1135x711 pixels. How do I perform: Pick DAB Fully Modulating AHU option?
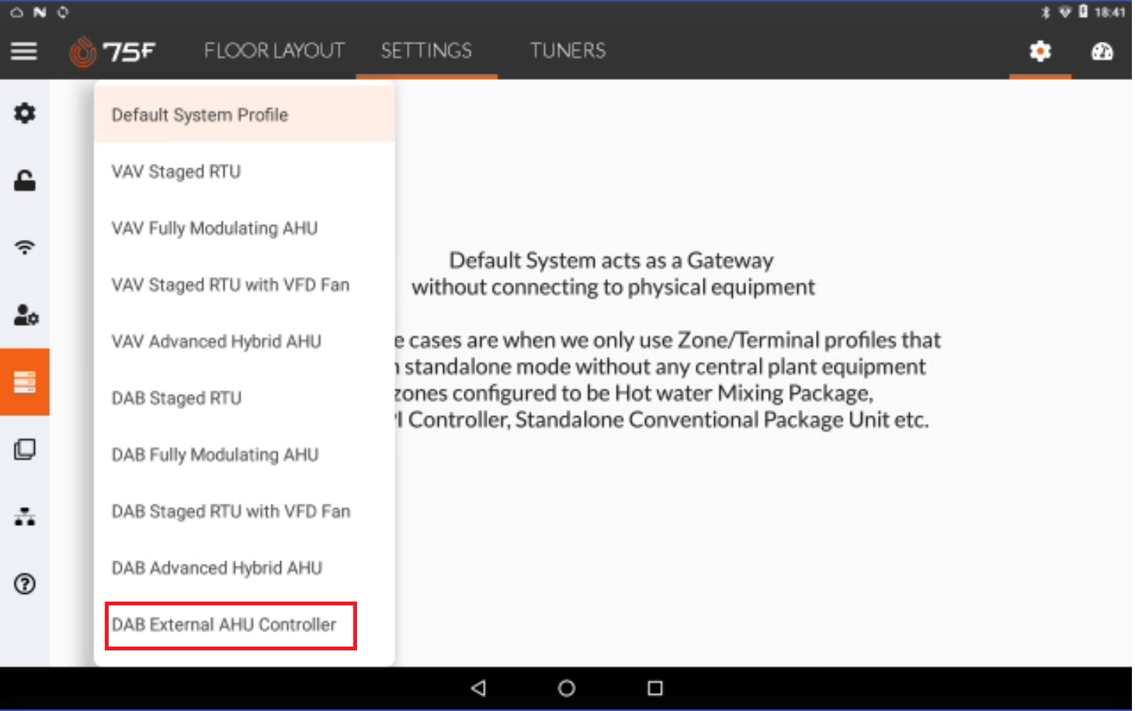(x=215, y=455)
